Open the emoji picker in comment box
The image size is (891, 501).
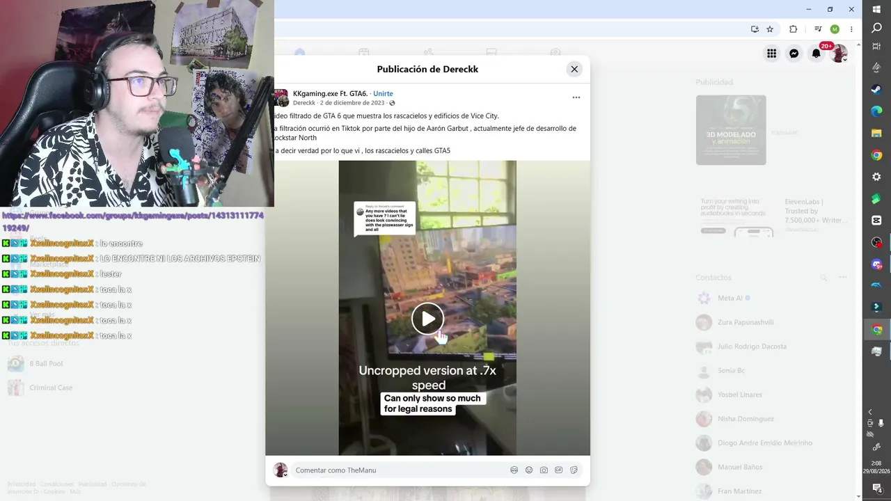coord(529,470)
